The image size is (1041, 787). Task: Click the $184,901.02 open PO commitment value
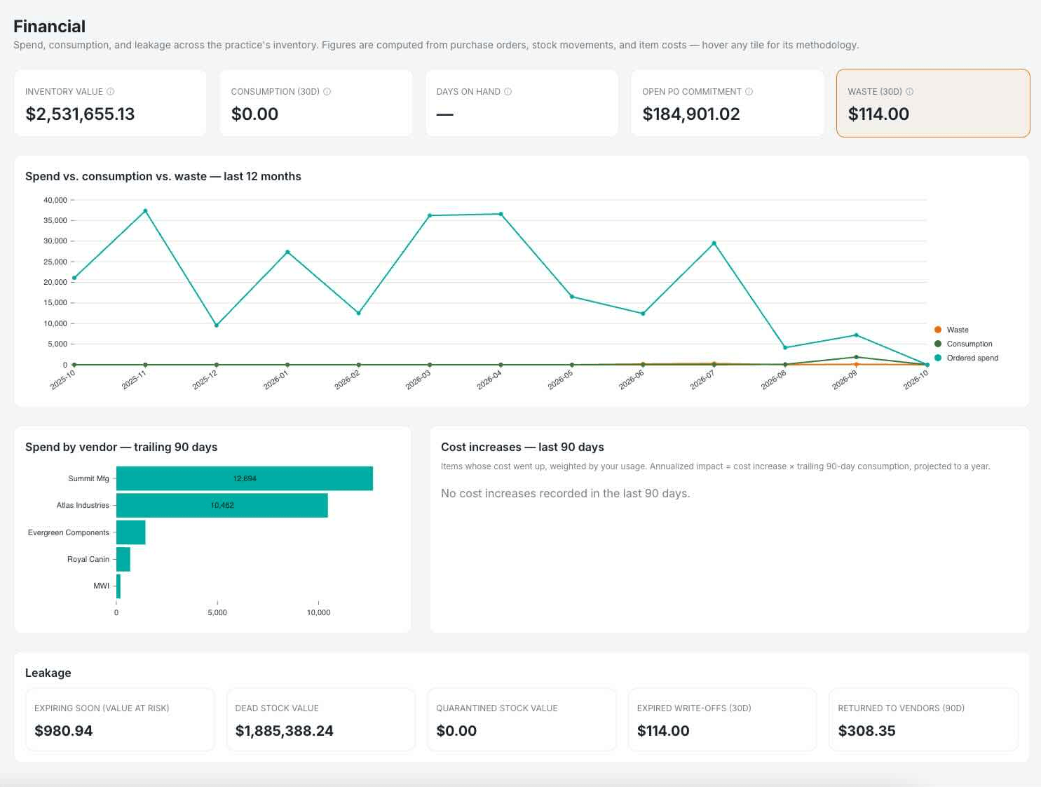[691, 114]
